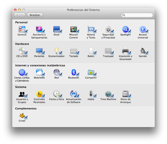This screenshot has width=167, height=144.
Task: Uncheck the MobileMe pane checkbox
Action: [x=43, y=74]
